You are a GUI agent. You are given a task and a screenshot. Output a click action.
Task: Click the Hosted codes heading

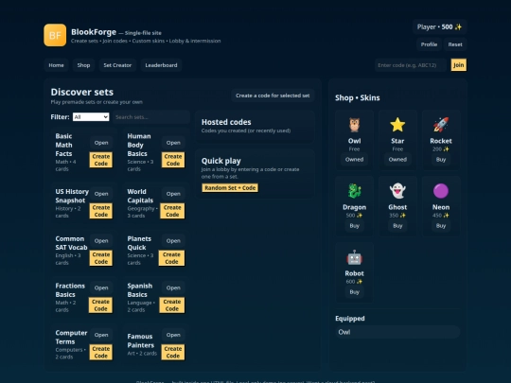[x=226, y=122]
